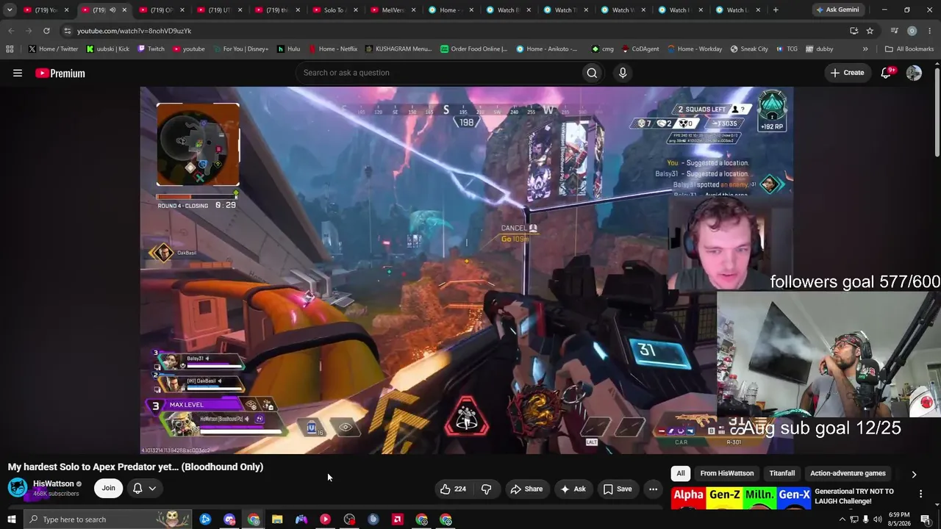Toggle notification settings for HisWattson

[x=144, y=489]
